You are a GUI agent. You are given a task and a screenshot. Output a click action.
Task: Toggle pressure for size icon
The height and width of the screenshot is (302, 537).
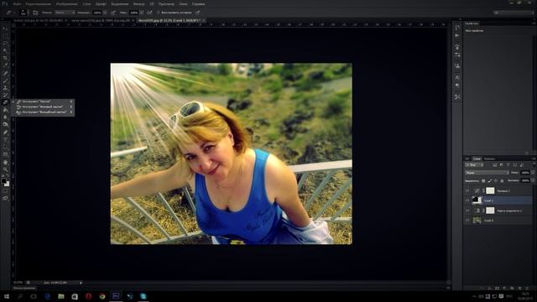tap(198, 13)
